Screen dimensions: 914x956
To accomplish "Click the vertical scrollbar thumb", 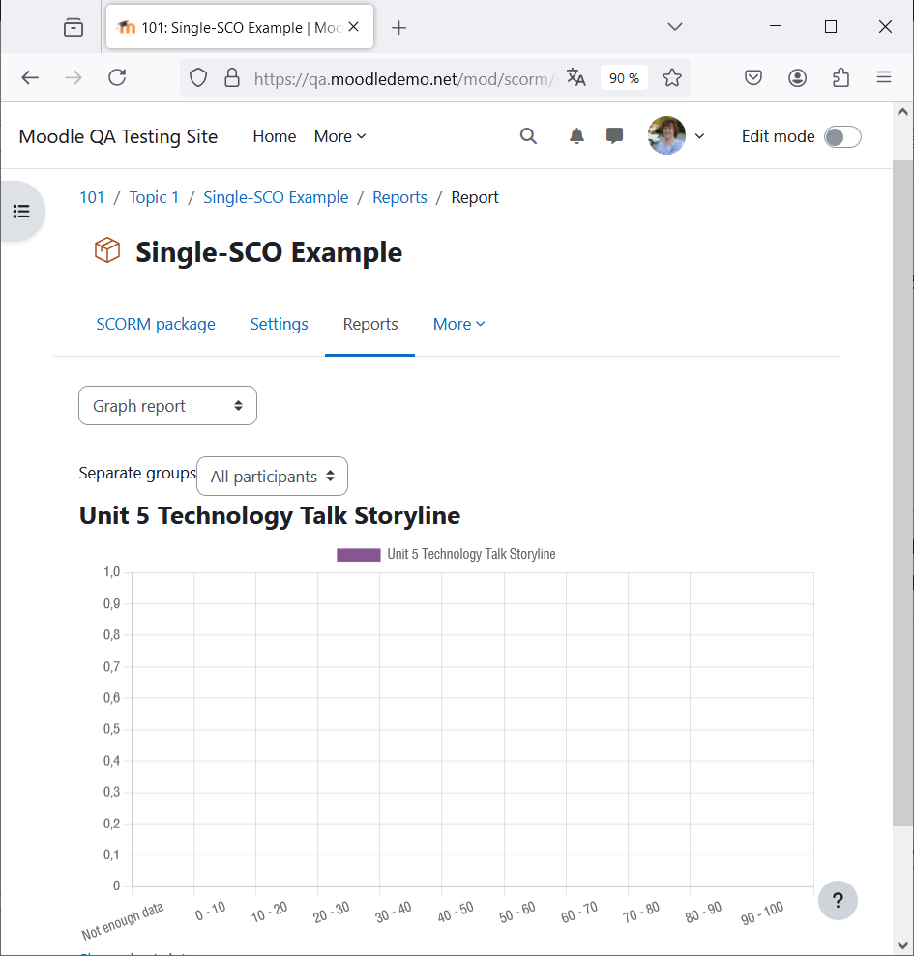I will click(x=903, y=493).
